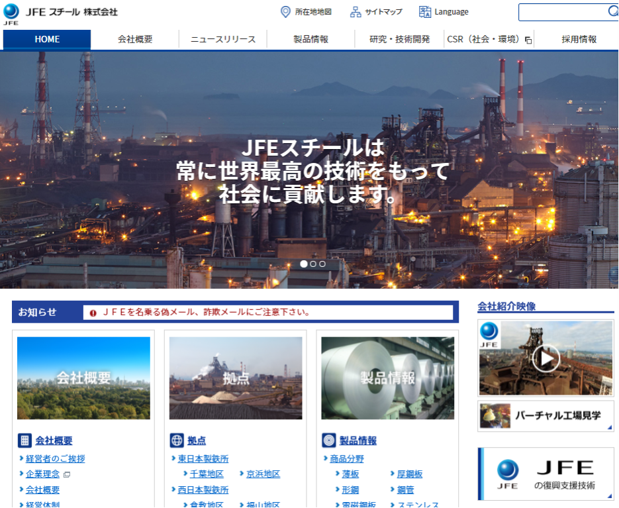
Task: Open the 企業理念 link
Action: click(x=42, y=474)
